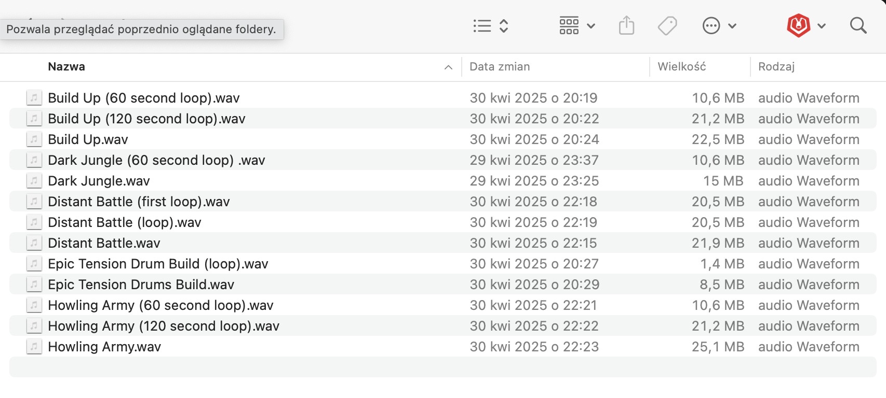
Task: Select Howling Army.wav in the list
Action: click(443, 347)
